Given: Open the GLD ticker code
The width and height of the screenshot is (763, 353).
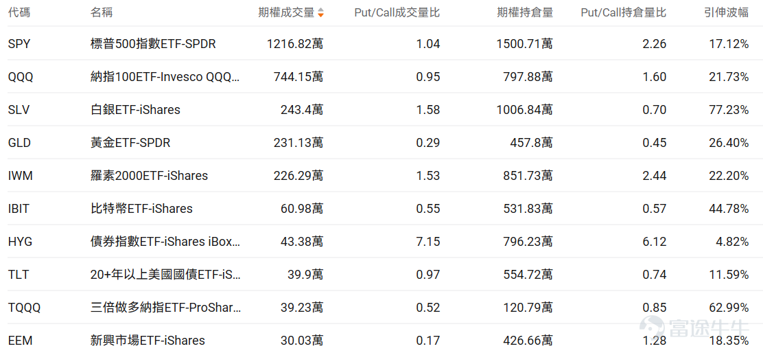Looking at the screenshot, I should tap(20, 143).
